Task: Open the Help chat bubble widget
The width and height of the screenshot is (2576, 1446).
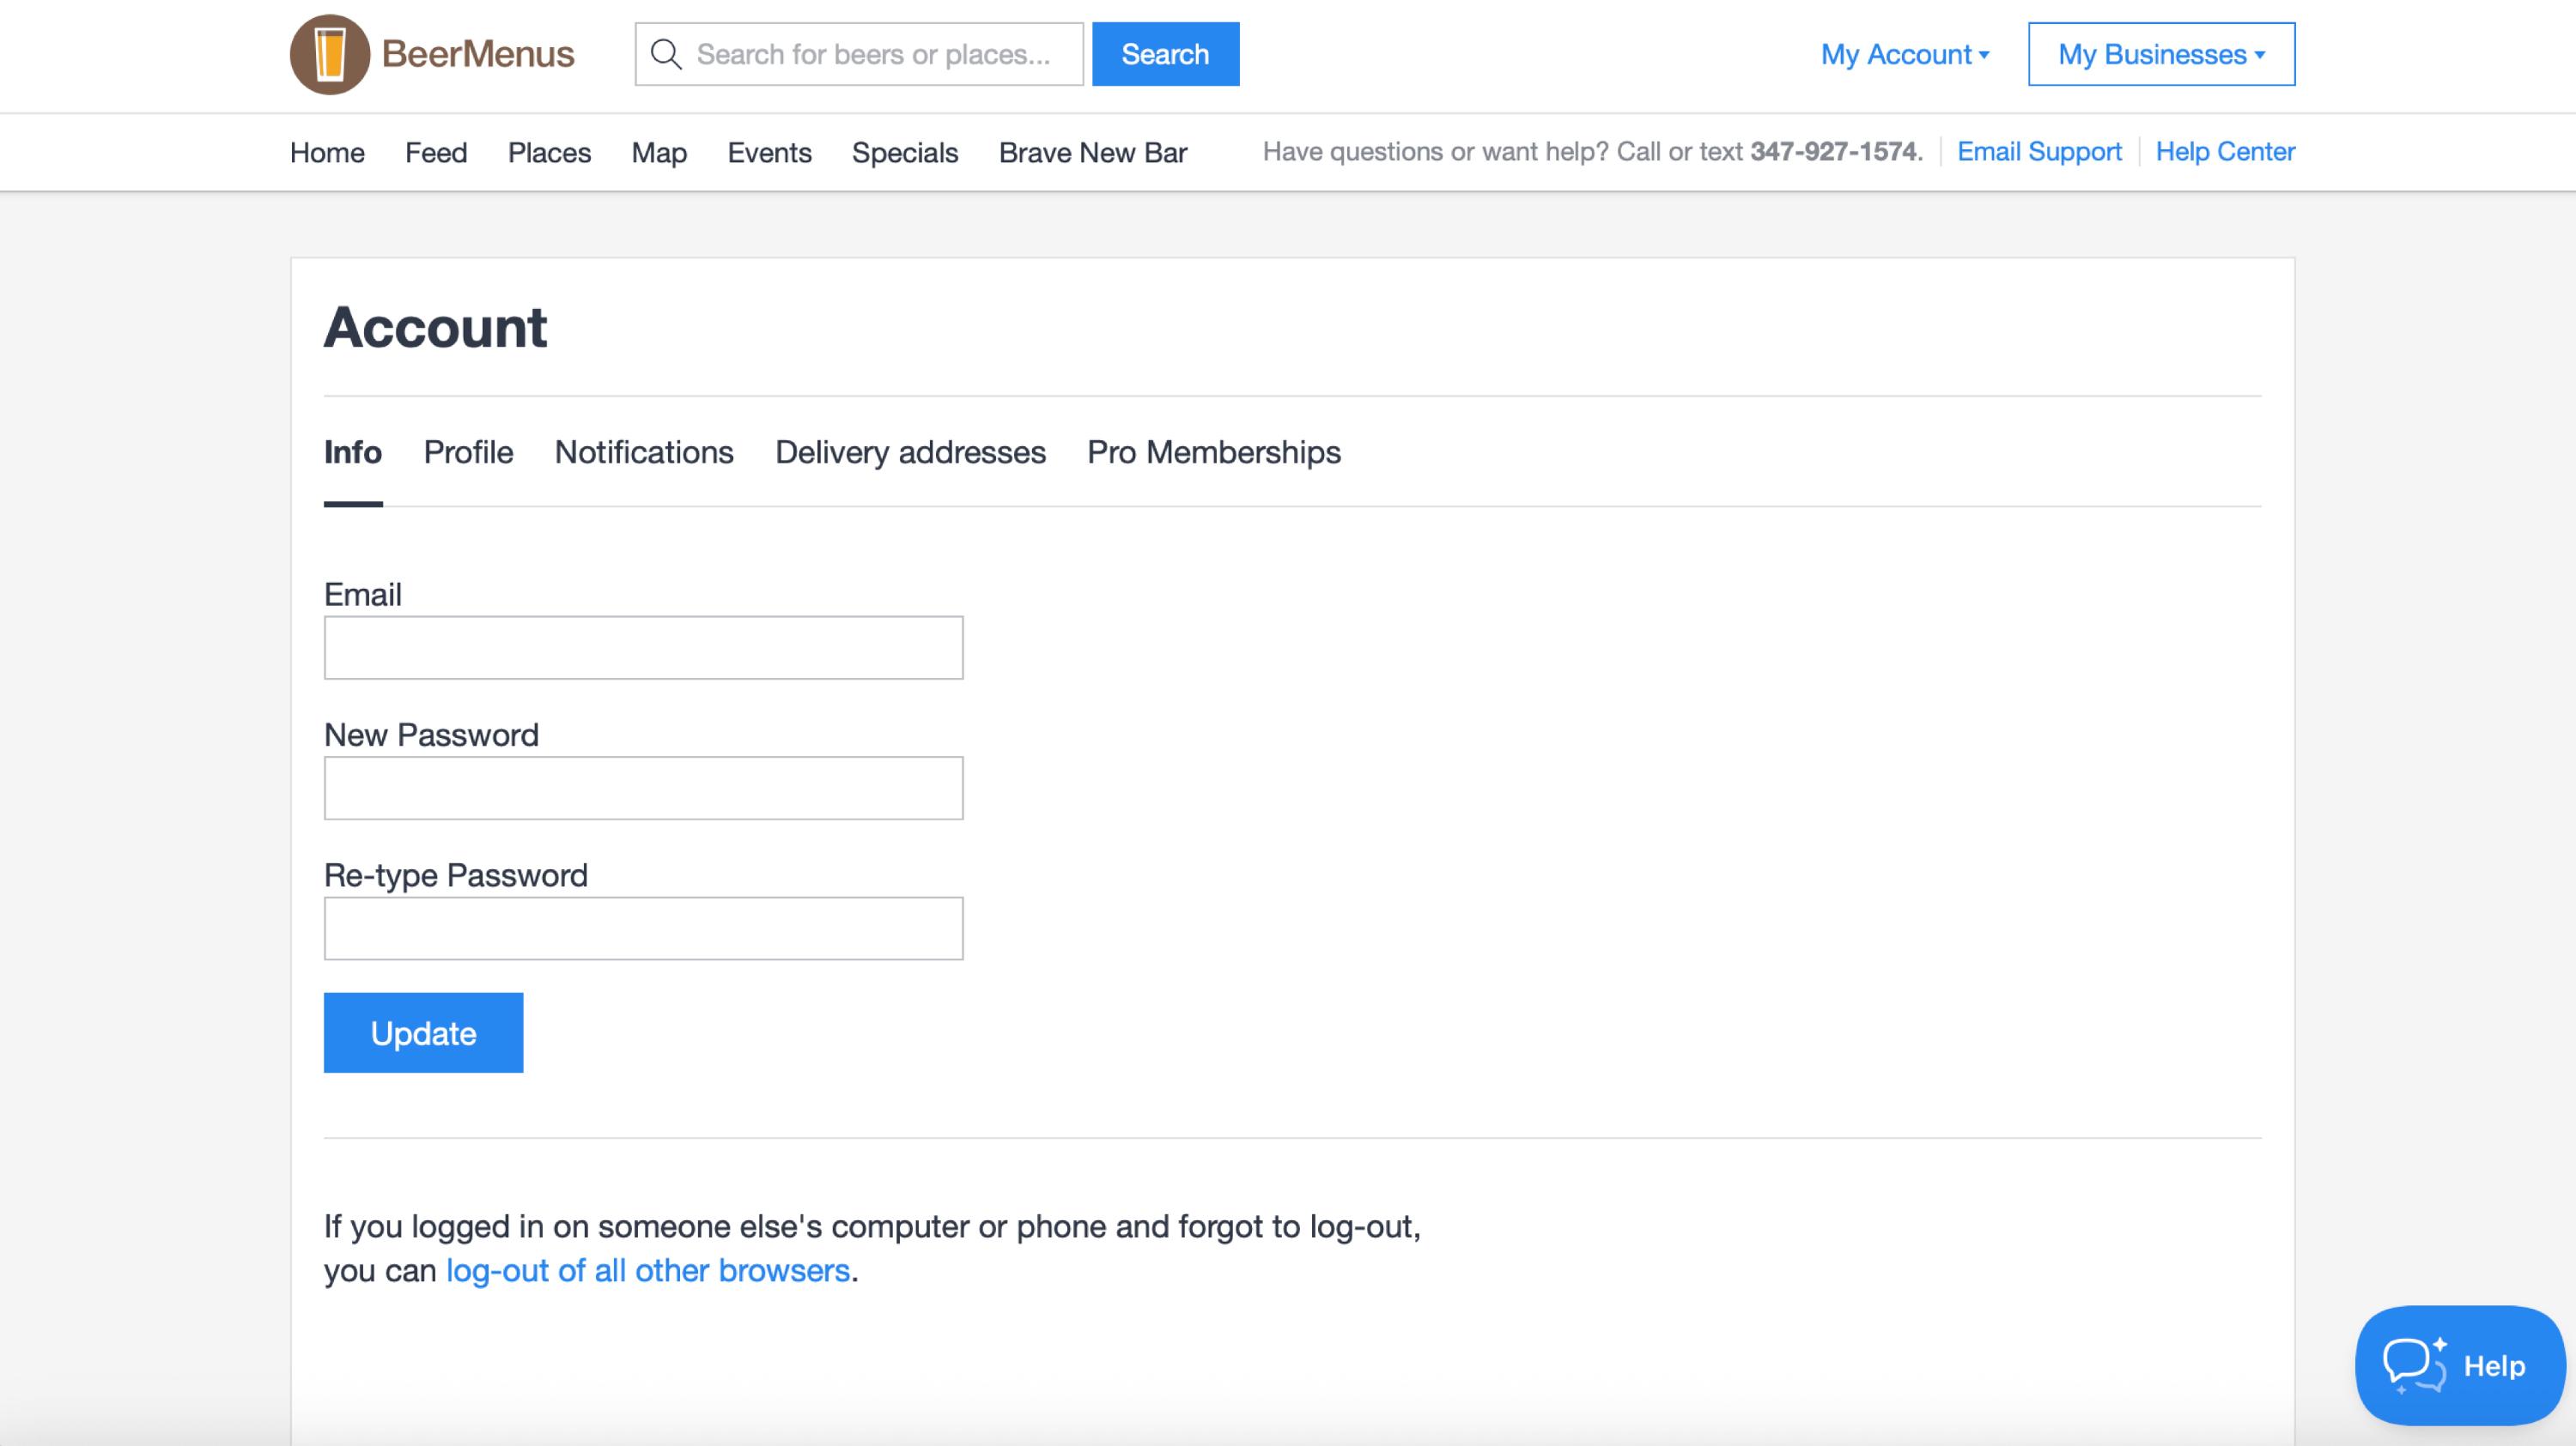Action: 2459,1364
